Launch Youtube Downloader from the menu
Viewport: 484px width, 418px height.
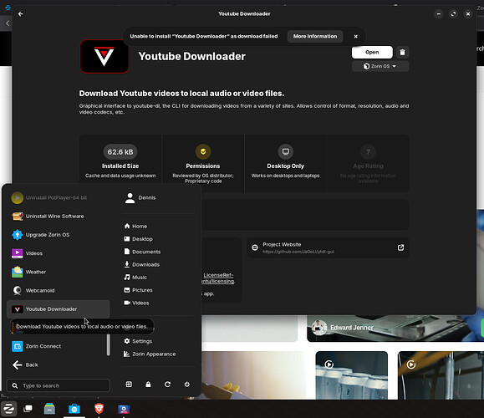[x=58, y=308]
